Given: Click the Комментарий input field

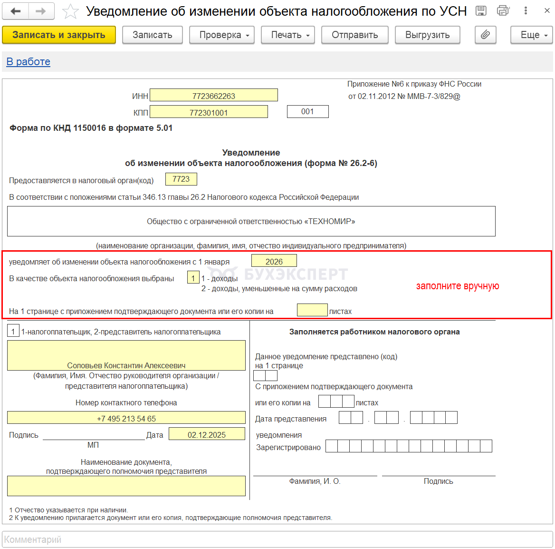Looking at the screenshot, I should click(x=277, y=539).
